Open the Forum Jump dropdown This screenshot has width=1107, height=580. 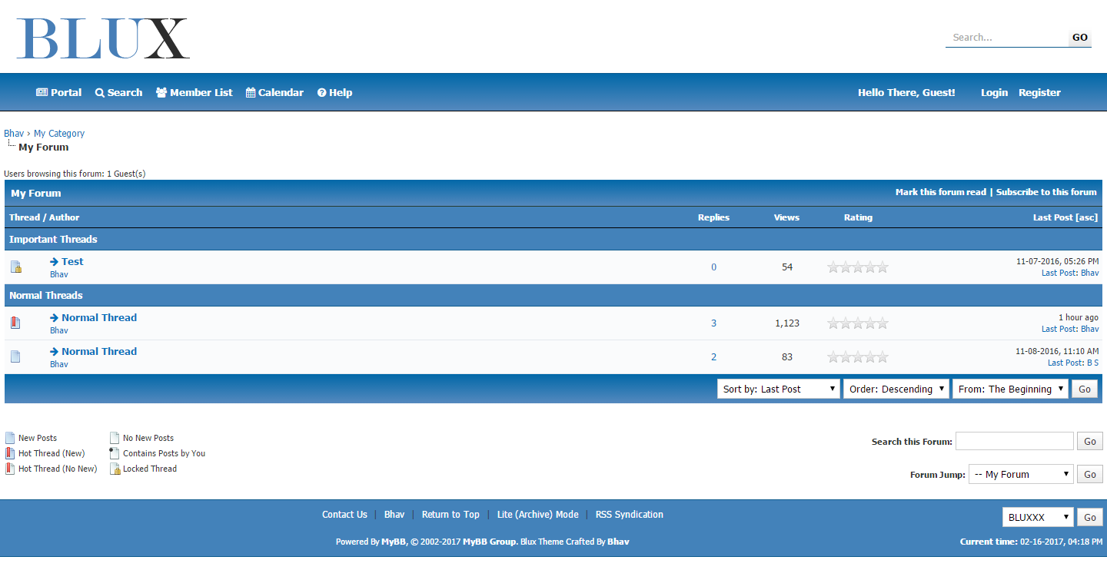coord(1021,475)
